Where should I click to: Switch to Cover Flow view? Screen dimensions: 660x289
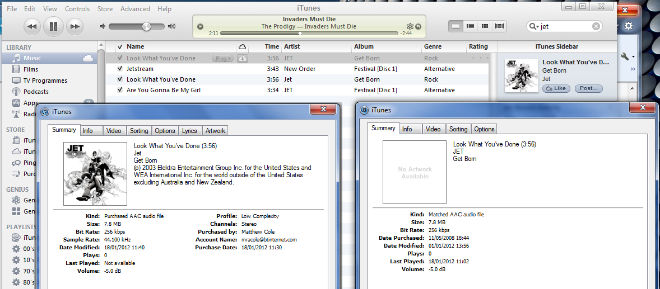pos(500,26)
